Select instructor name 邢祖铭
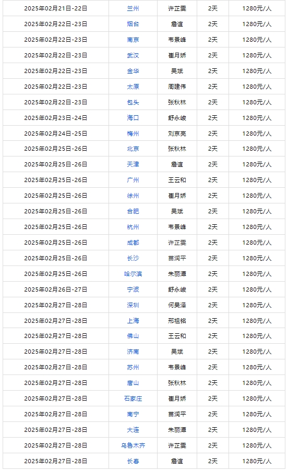288x471 pixels. tap(177, 320)
